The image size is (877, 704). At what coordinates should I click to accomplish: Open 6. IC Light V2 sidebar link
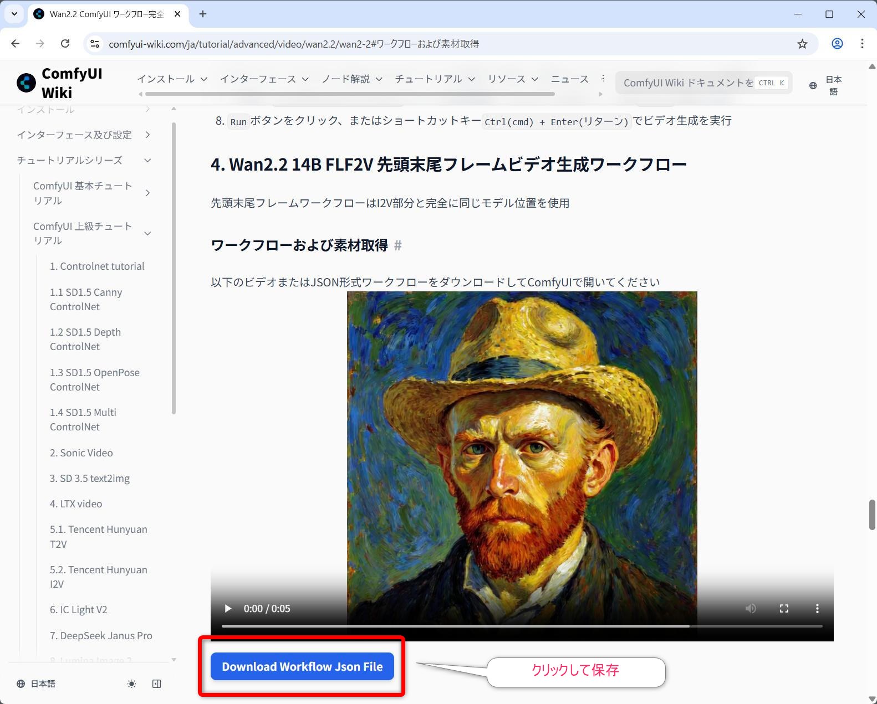coord(79,610)
